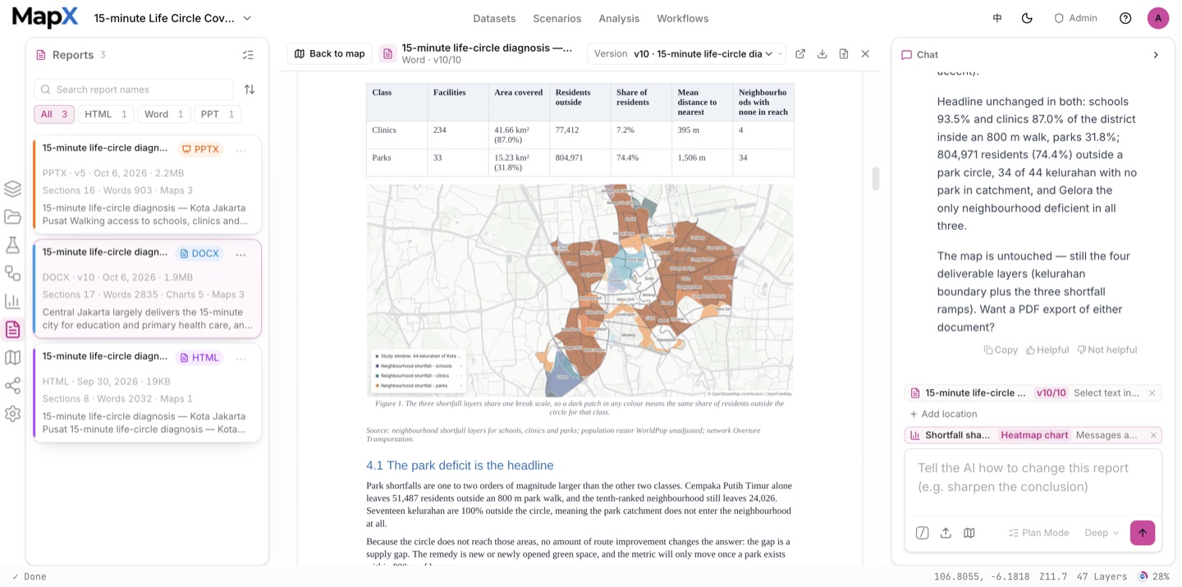
Task: Remove the Shortfall heatmap chart chip
Action: pos(1153,435)
